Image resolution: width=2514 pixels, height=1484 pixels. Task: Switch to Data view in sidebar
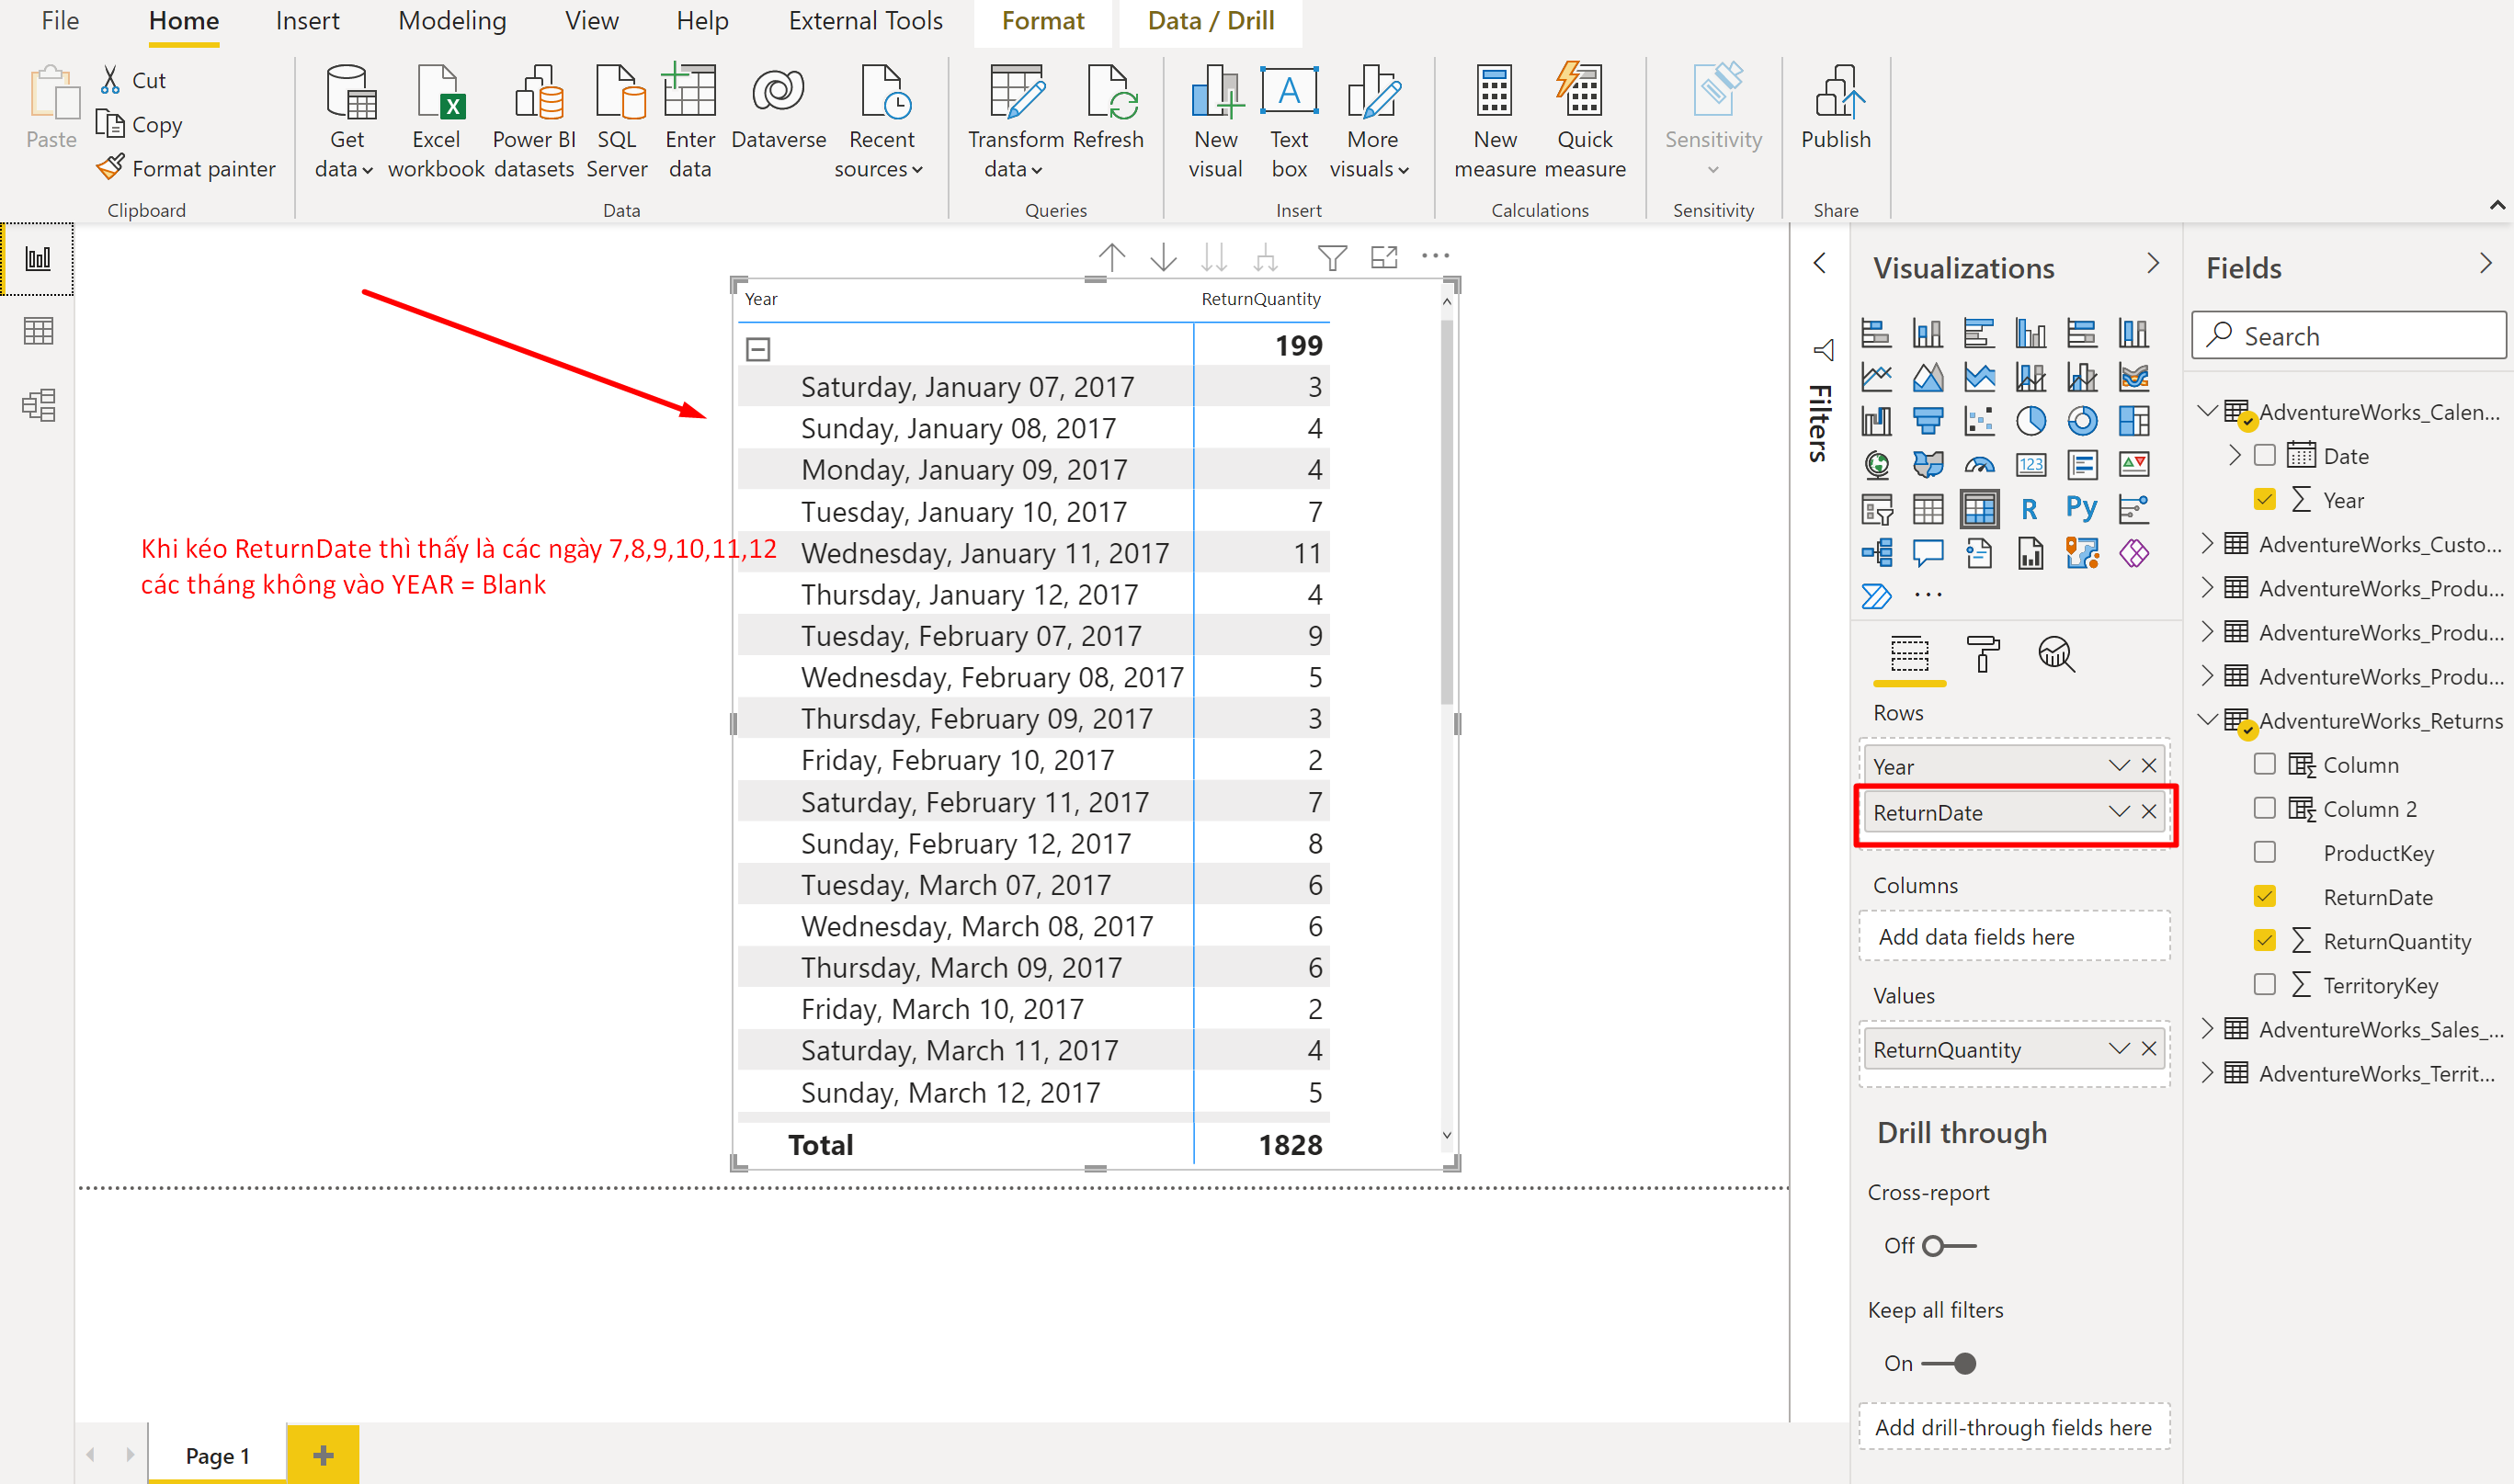(38, 331)
